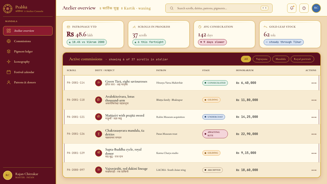Click the seal icon for Mañjuśrī row
This screenshot has width=327, height=184.
click(99, 117)
